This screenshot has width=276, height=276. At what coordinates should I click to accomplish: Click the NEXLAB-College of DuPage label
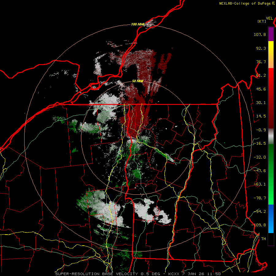(x=245, y=3)
